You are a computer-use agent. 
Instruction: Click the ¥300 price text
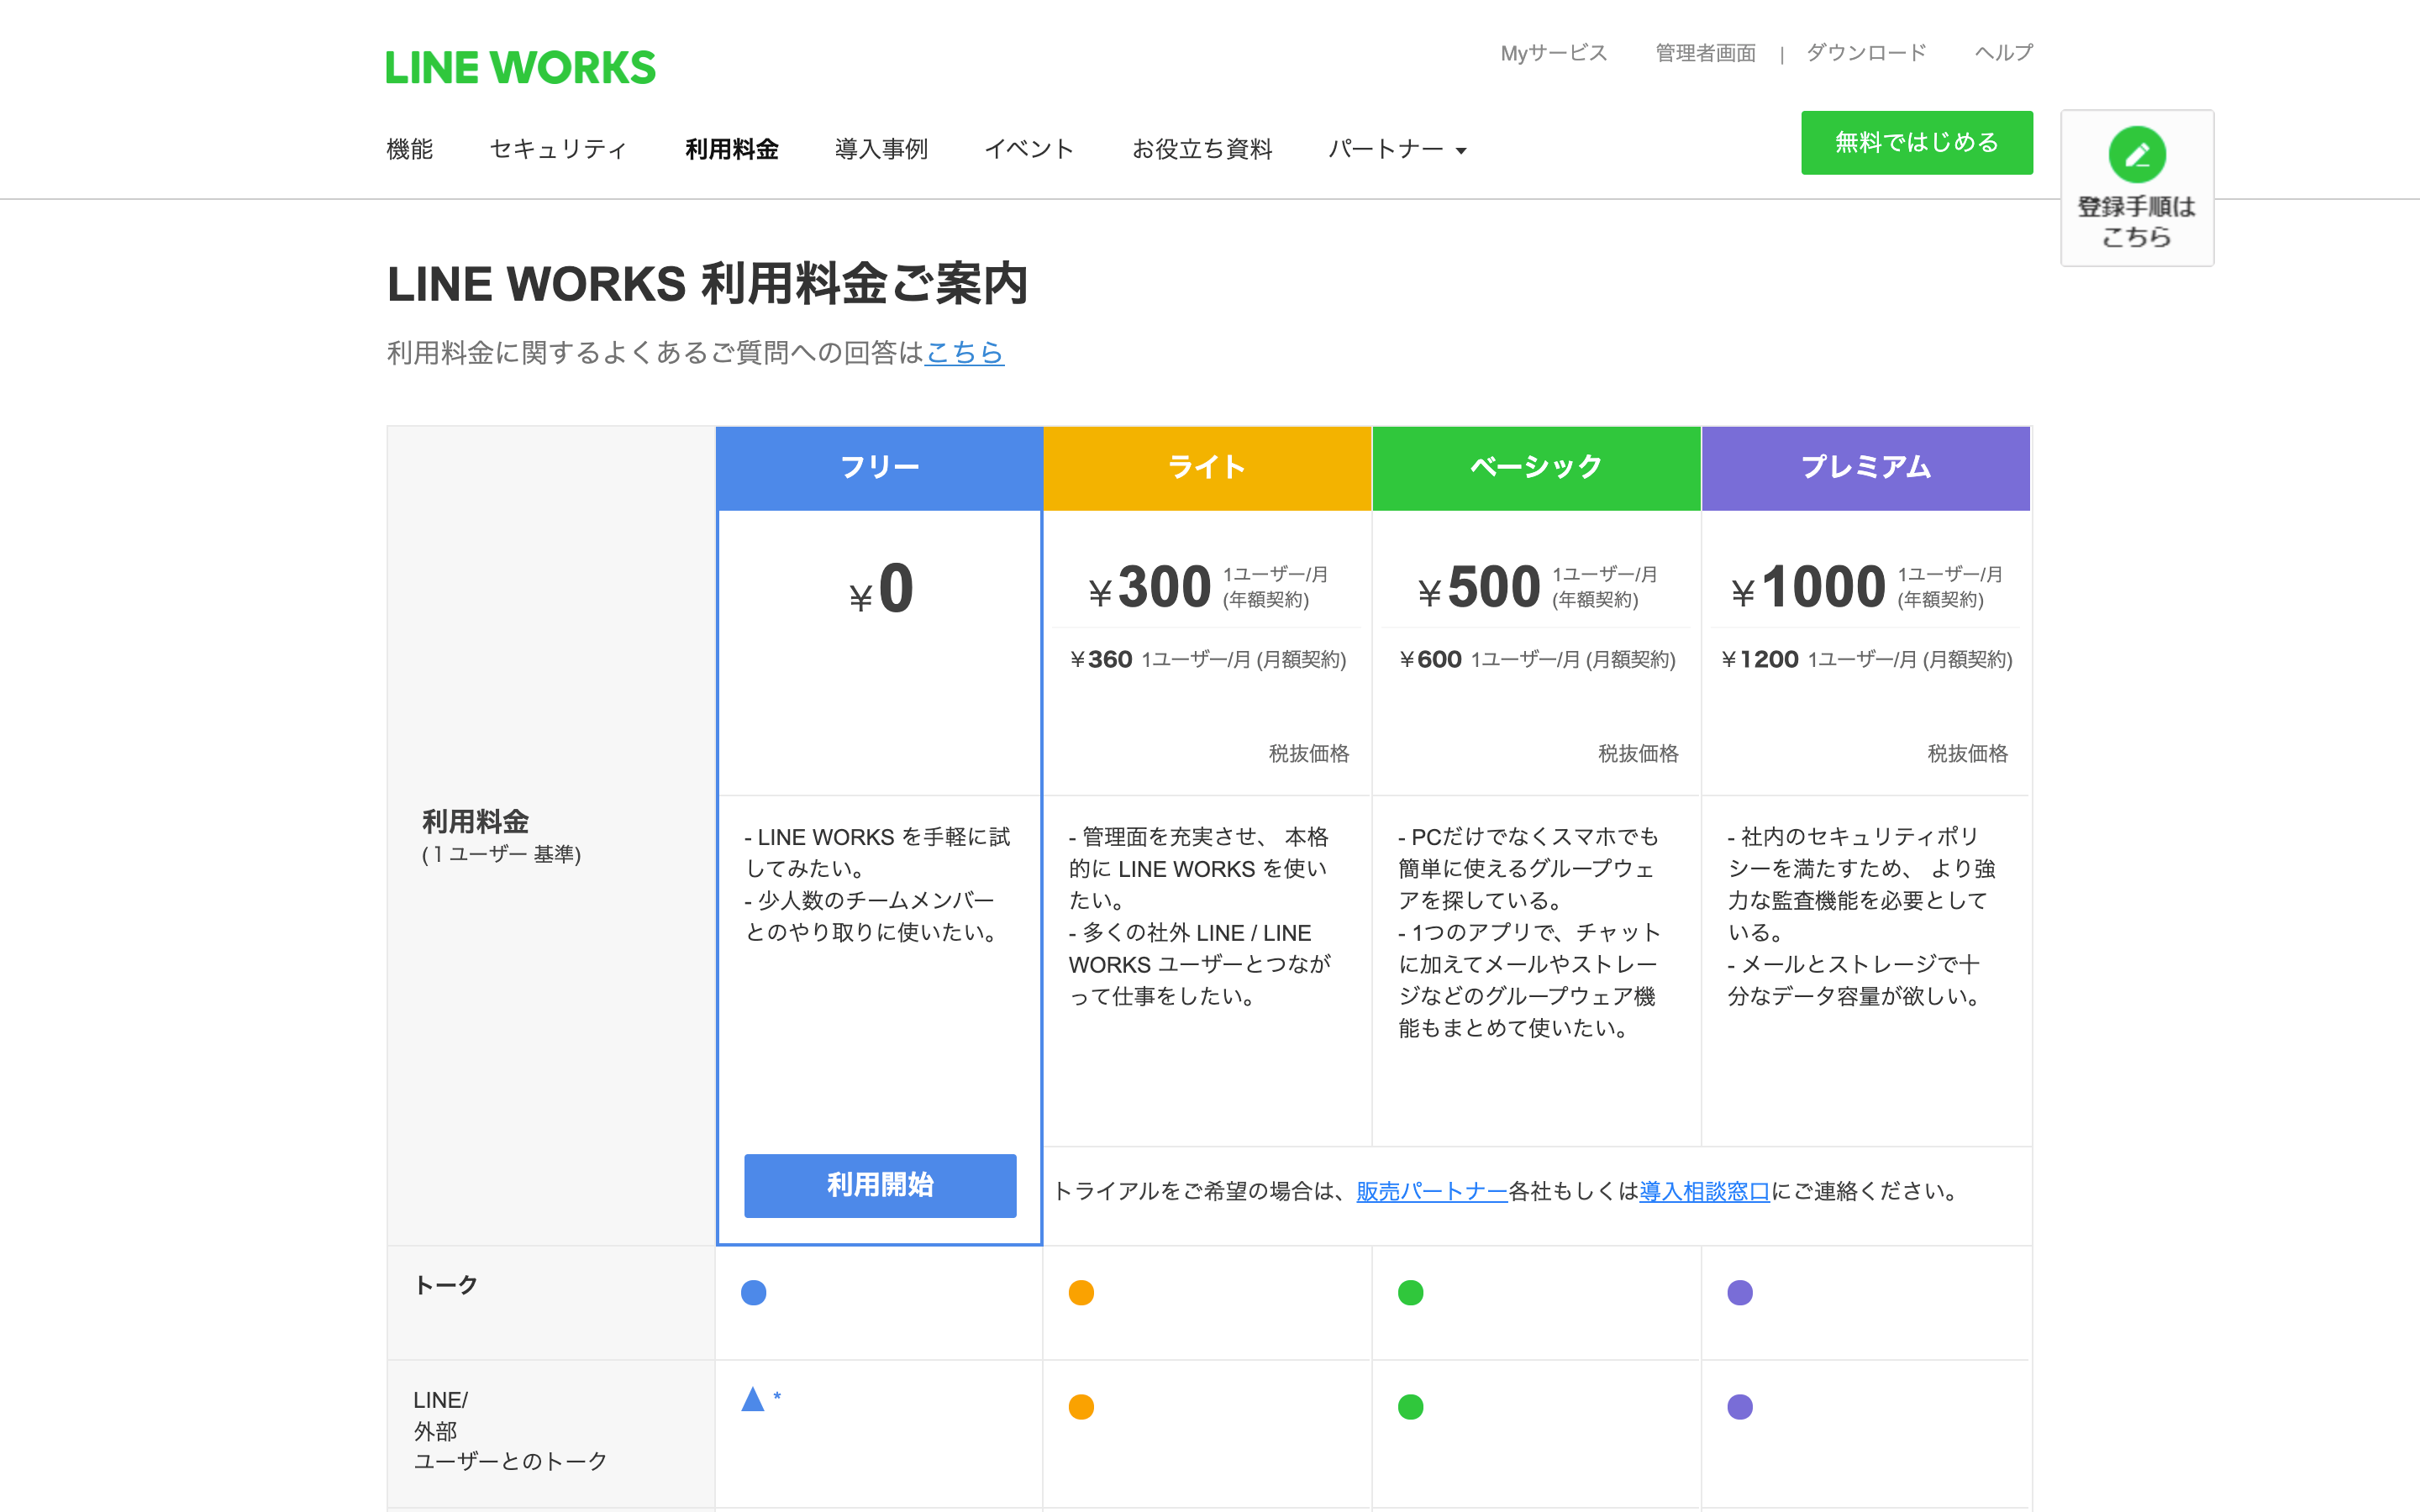click(1150, 587)
